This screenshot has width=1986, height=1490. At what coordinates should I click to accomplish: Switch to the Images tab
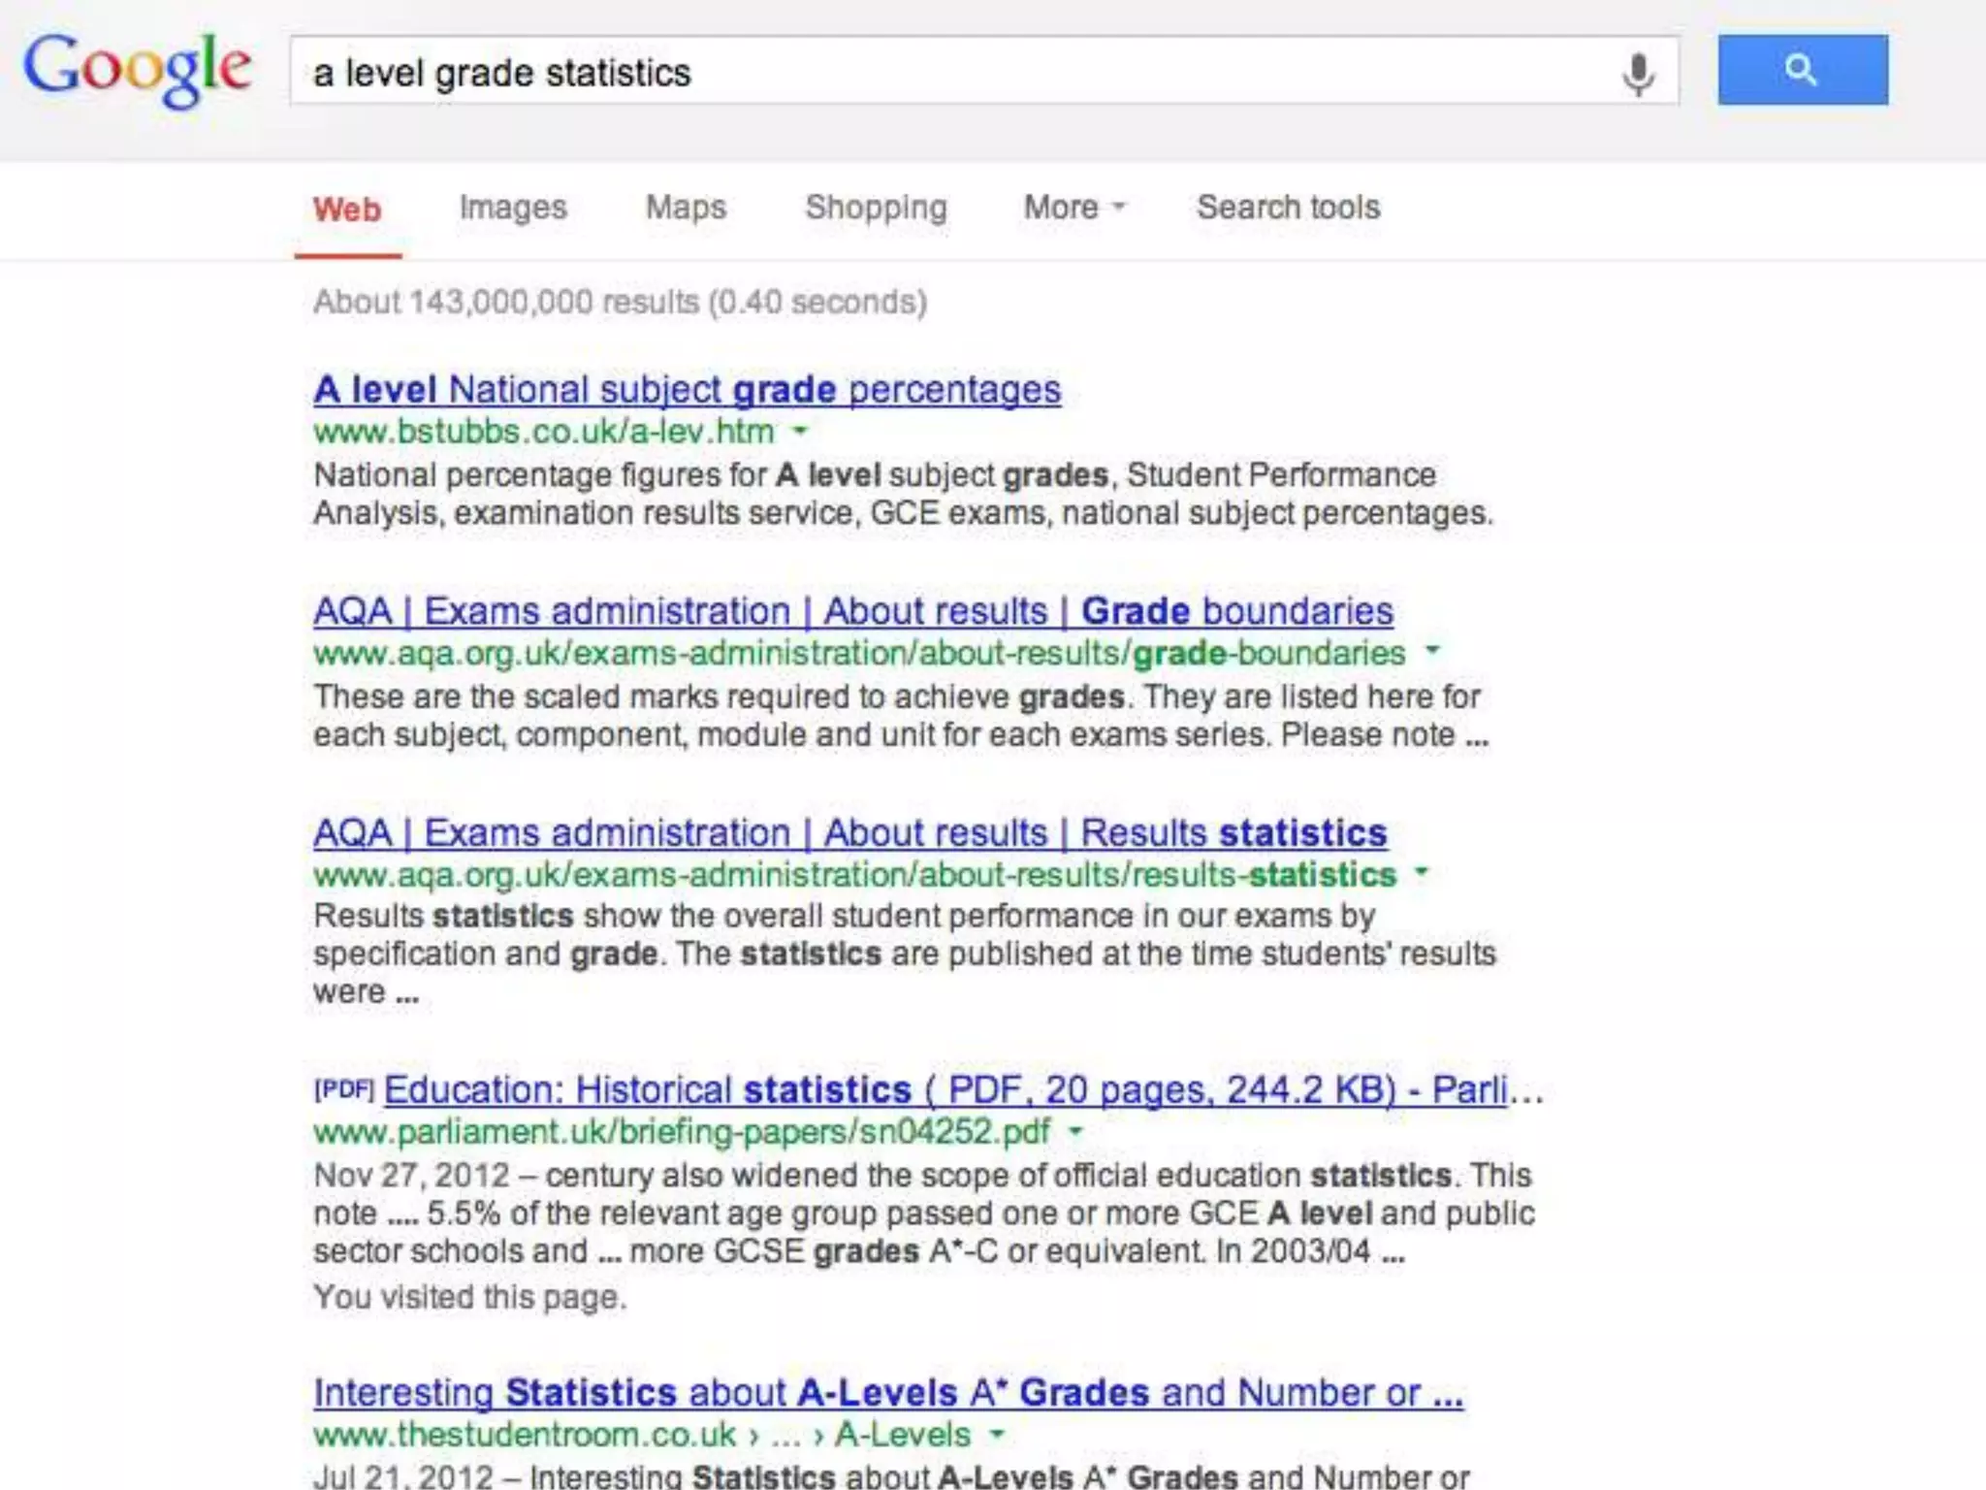(x=513, y=208)
